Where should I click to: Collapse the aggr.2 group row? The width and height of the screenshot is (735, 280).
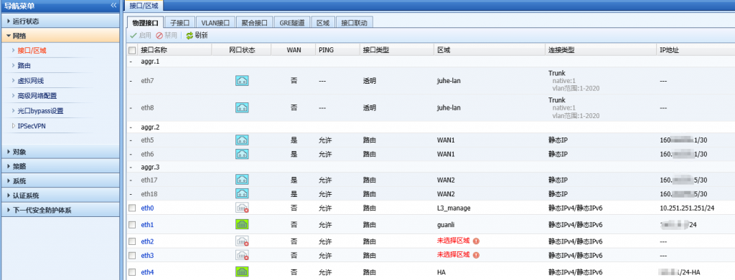point(131,127)
